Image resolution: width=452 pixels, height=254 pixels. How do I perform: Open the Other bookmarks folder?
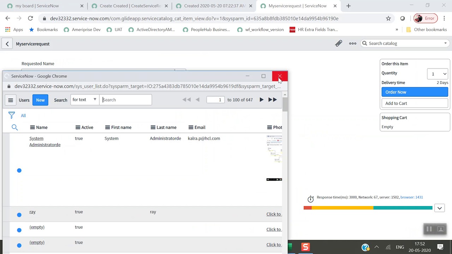(427, 30)
